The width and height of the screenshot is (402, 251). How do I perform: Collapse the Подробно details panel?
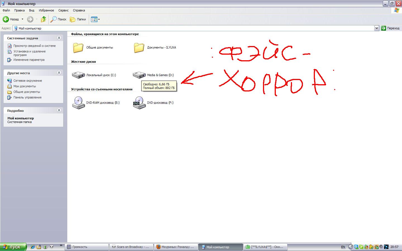pos(59,110)
